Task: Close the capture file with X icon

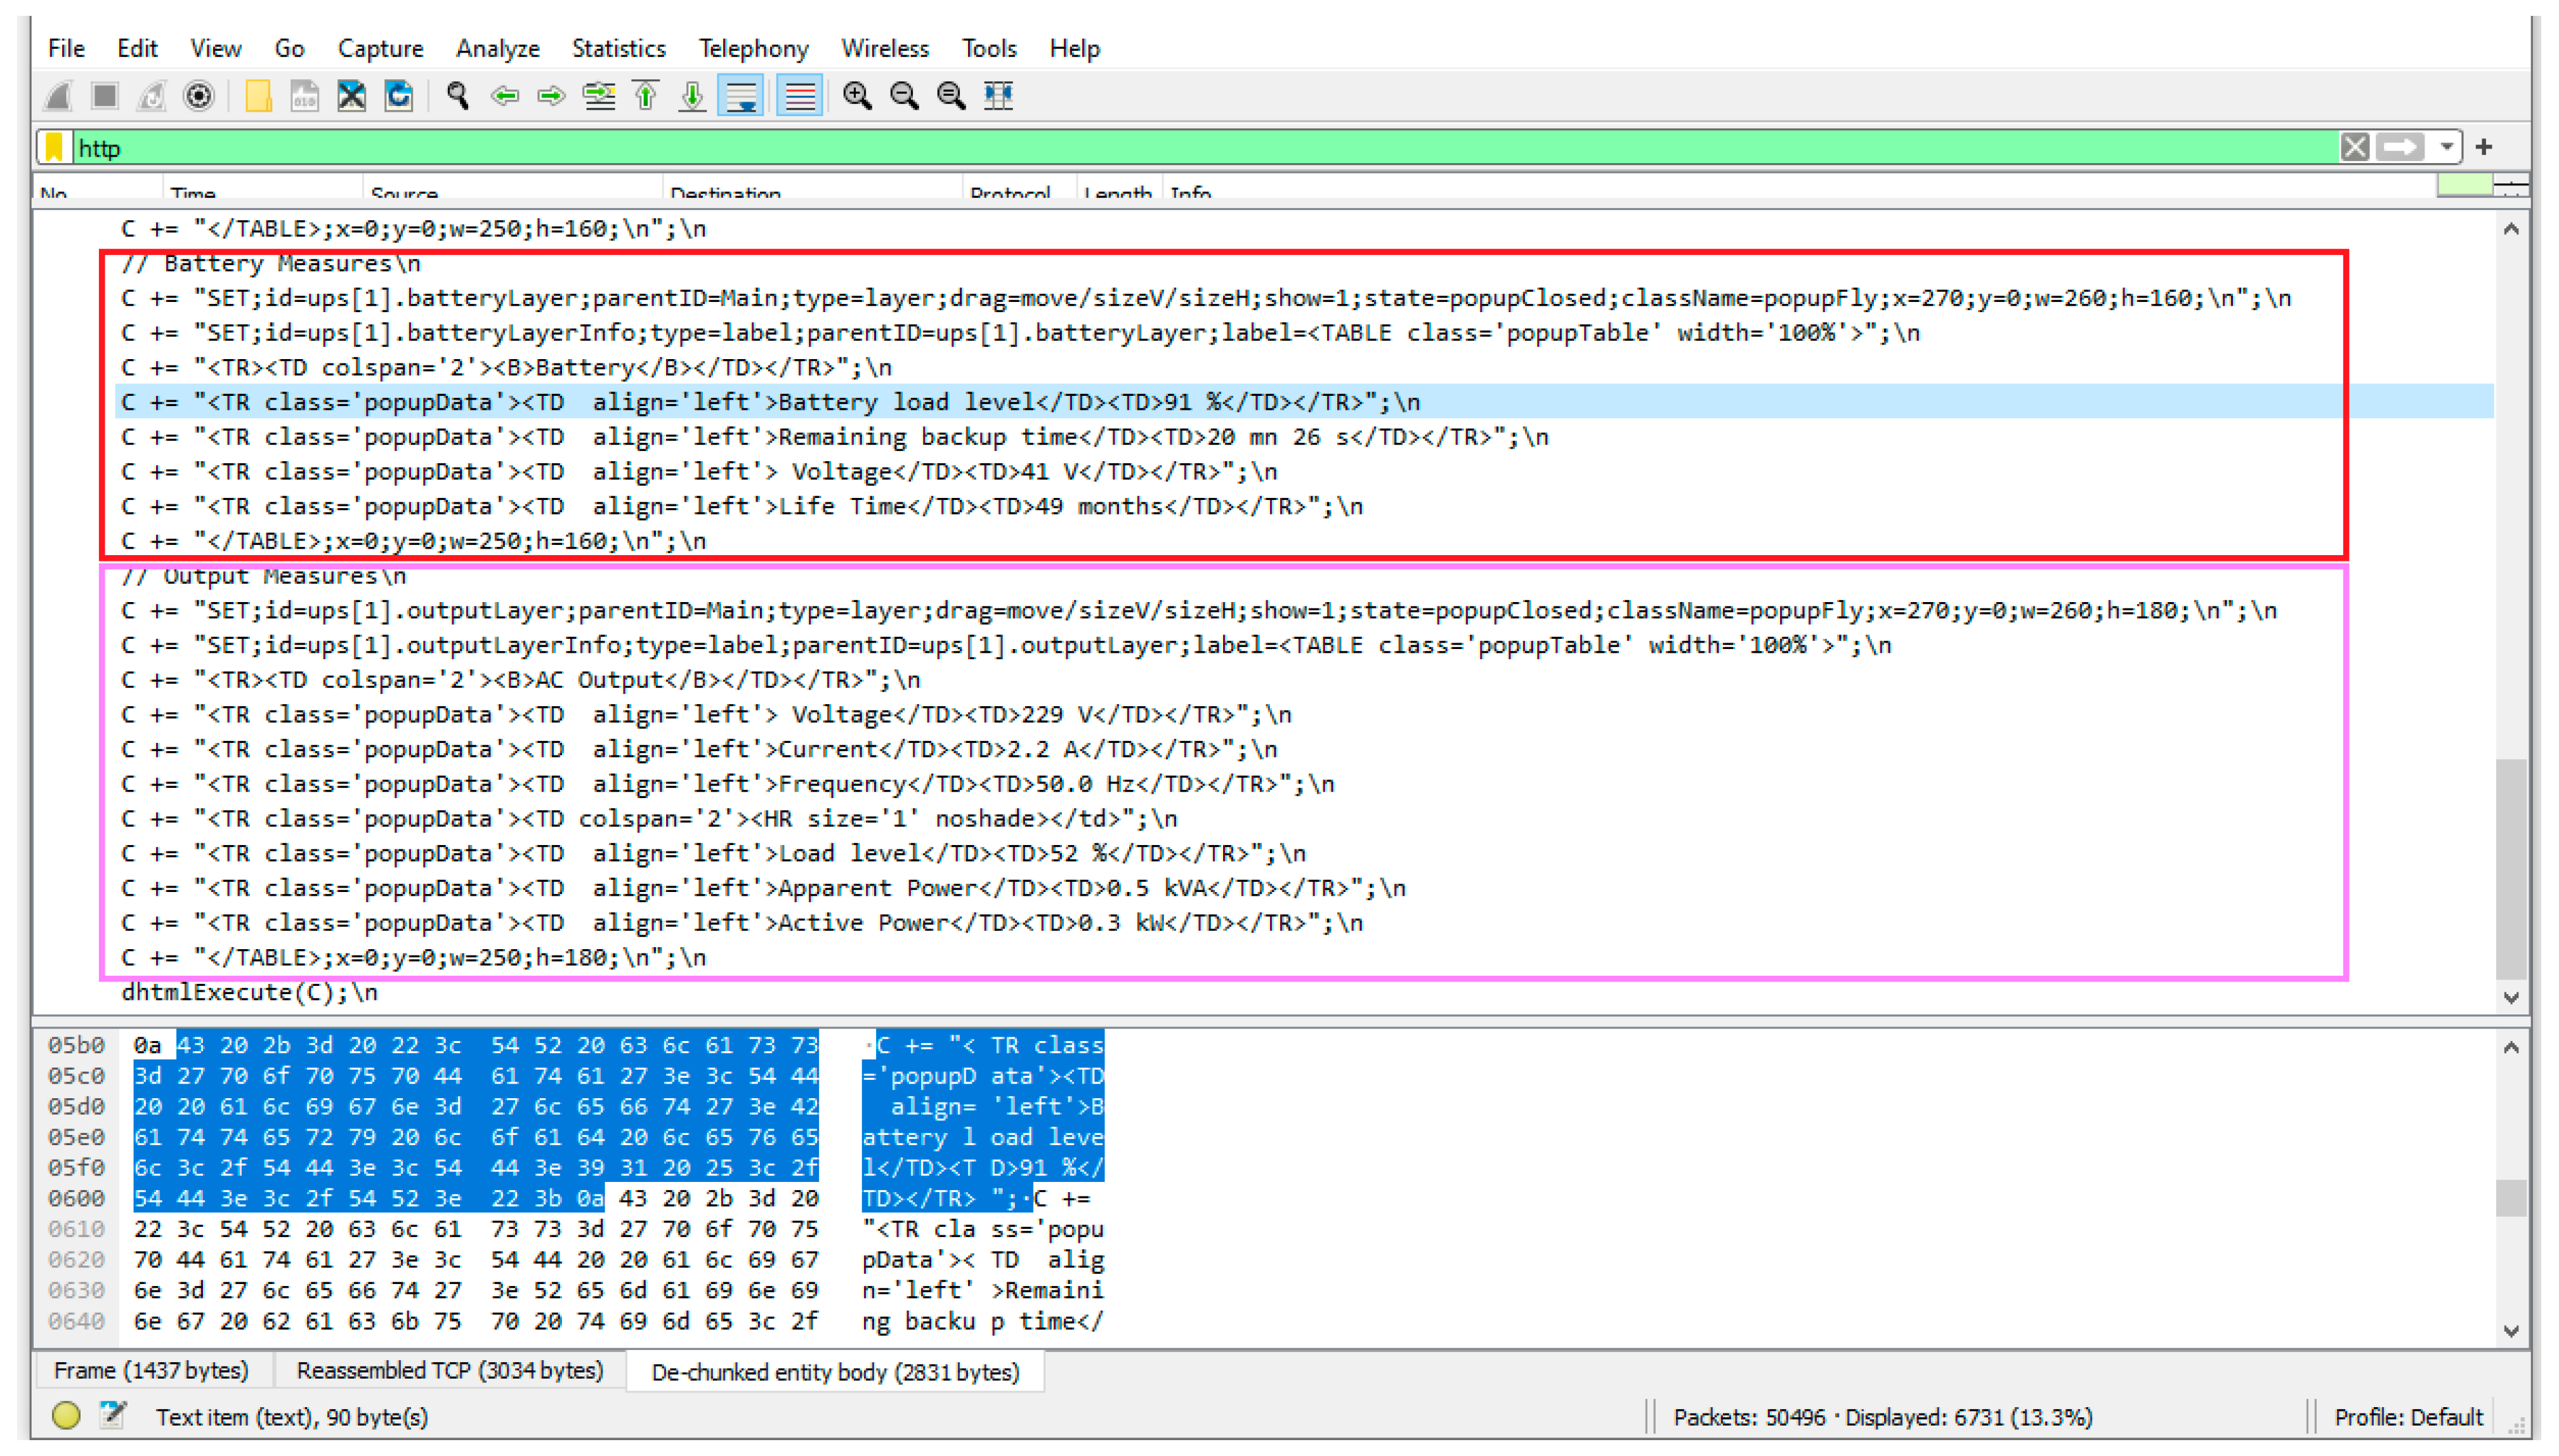Action: click(351, 96)
